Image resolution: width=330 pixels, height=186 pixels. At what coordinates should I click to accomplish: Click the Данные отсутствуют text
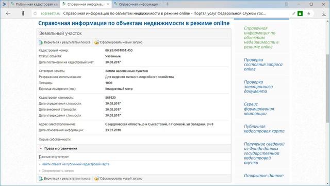(54, 157)
